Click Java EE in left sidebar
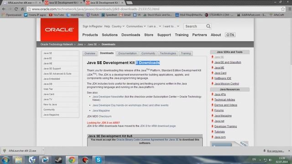This screenshot has height=164, width=292. pos(60,58)
